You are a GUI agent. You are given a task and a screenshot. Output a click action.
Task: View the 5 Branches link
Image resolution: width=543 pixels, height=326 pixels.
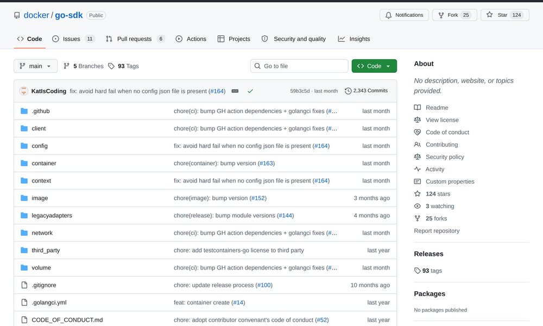84,66
